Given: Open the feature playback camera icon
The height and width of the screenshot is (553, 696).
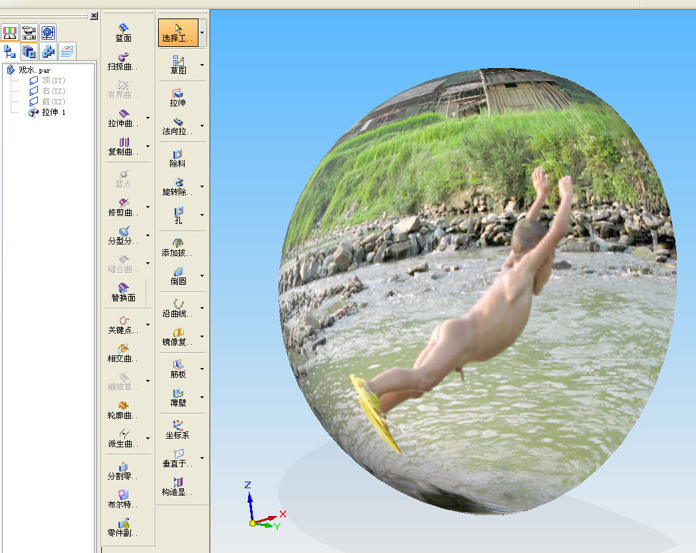Looking at the screenshot, I should pos(29,33).
